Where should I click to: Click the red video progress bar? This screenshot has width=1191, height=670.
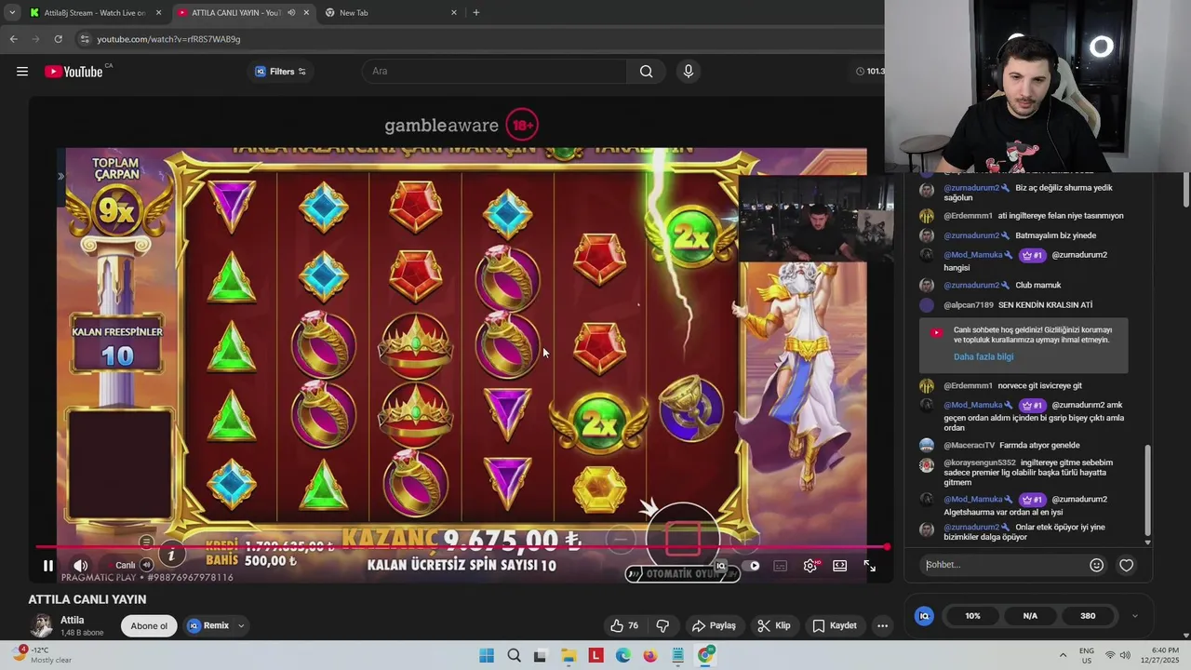[461, 547]
